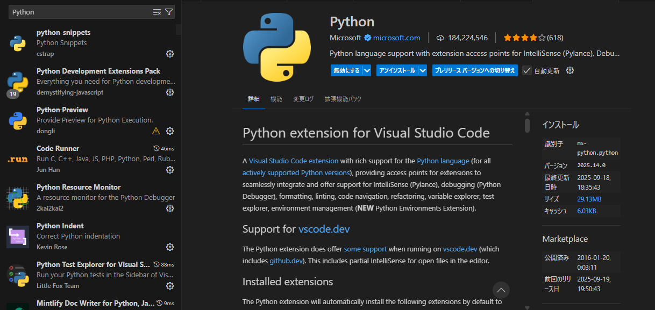Select the 機能 tab
This screenshot has width=655, height=310.
point(276,99)
